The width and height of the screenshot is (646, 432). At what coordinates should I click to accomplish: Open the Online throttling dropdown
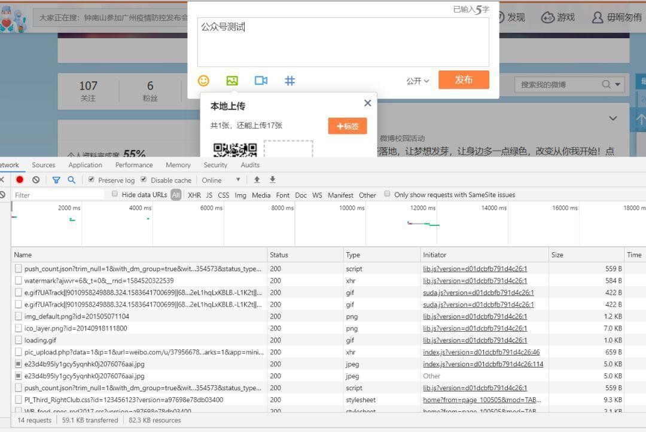point(221,180)
